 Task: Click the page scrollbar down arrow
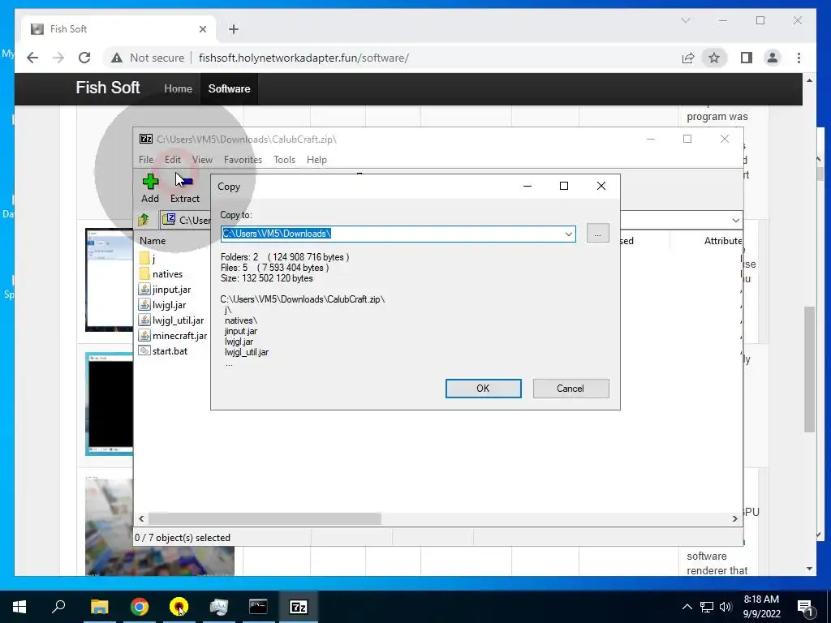(x=809, y=569)
